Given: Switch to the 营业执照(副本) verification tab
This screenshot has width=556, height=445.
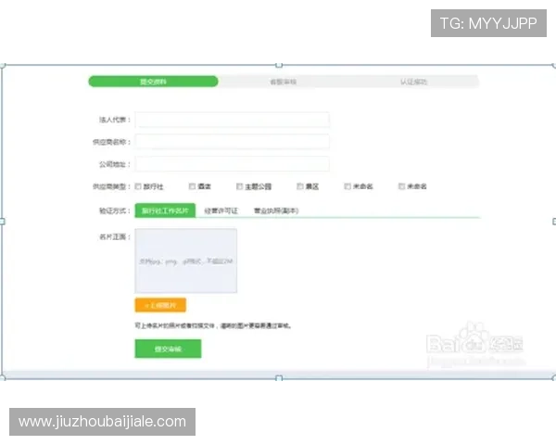Looking at the screenshot, I should 276,210.
